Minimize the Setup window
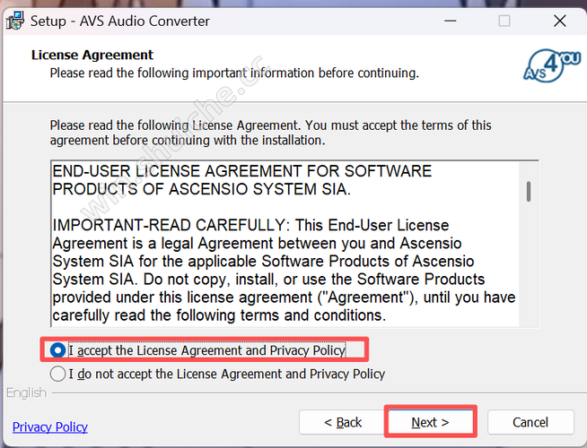The width and height of the screenshot is (587, 448). [x=454, y=20]
